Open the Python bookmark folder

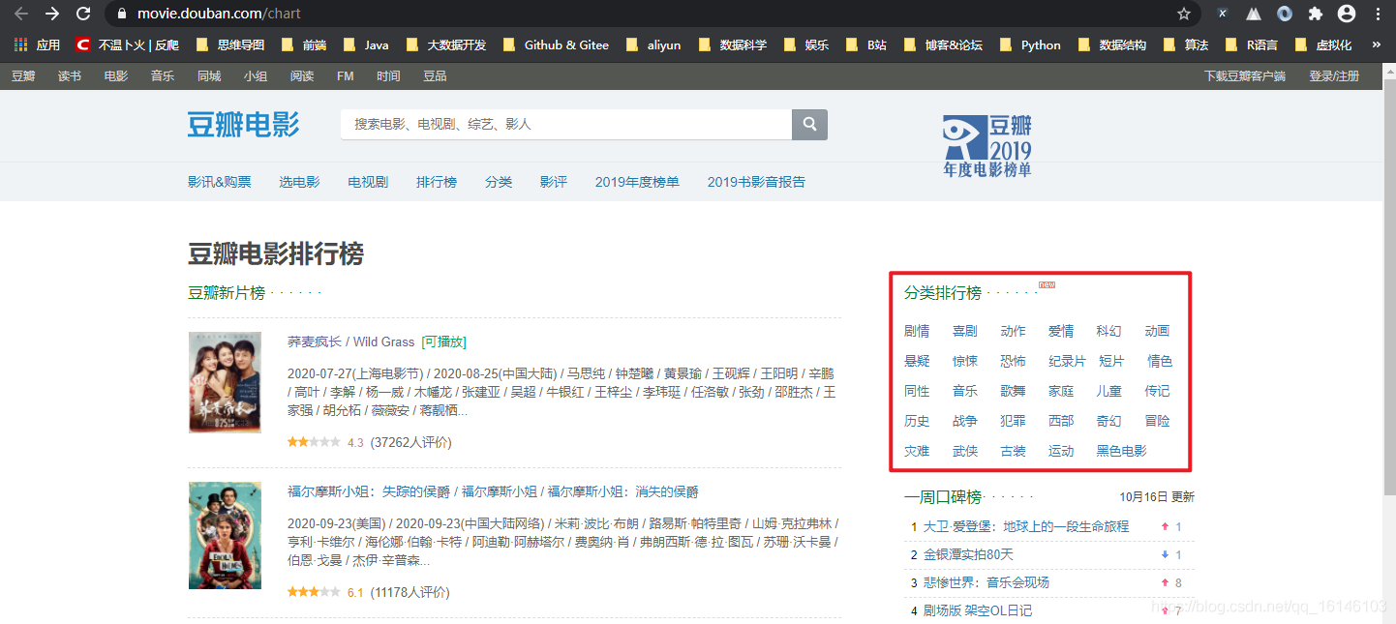1030,45
